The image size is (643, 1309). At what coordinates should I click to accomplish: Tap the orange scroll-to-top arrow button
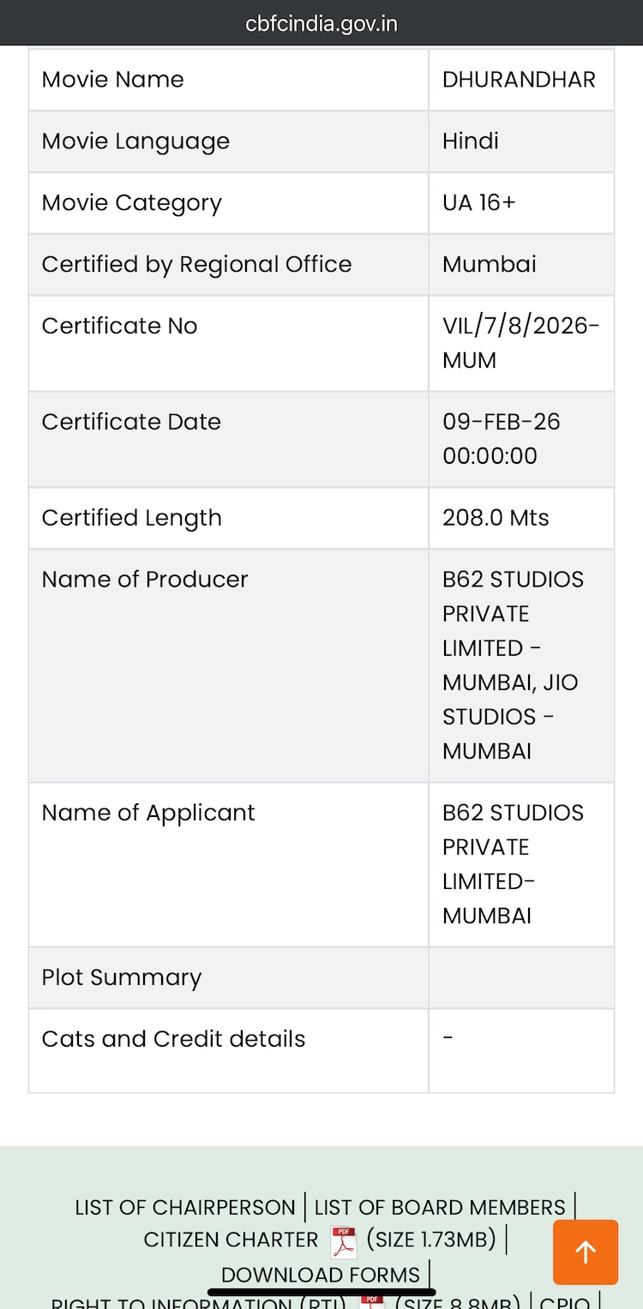[x=586, y=1252]
